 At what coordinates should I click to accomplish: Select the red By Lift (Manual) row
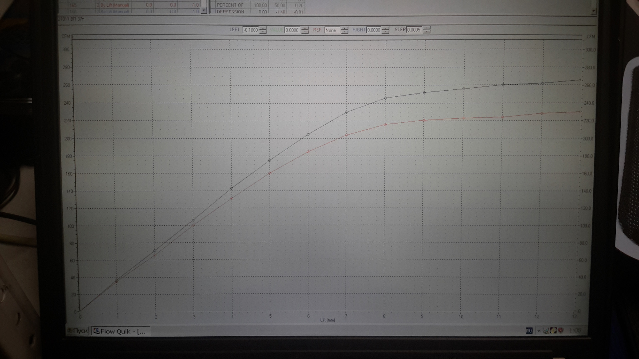[115, 5]
